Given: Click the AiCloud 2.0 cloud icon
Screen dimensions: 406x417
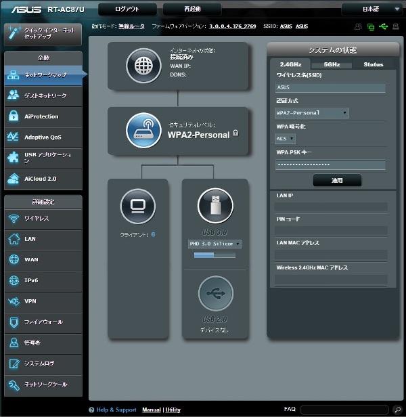Looking at the screenshot, I should [x=14, y=179].
